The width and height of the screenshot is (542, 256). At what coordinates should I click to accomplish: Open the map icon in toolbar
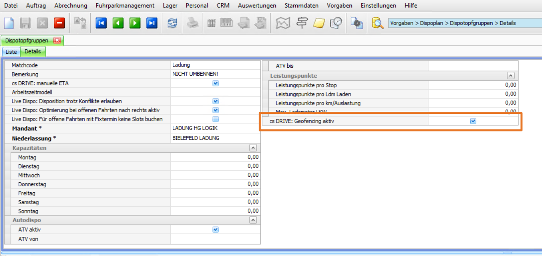[283, 23]
